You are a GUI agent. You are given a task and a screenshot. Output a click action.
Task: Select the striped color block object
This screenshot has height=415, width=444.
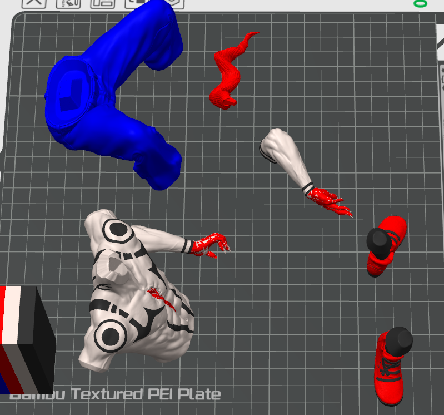coord(27,339)
